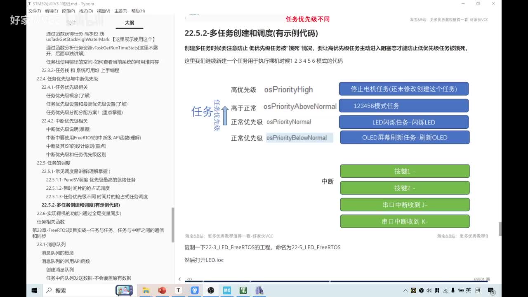Jump to 任务相关函数 in outline
This screenshot has width=528, height=297.
(51, 222)
